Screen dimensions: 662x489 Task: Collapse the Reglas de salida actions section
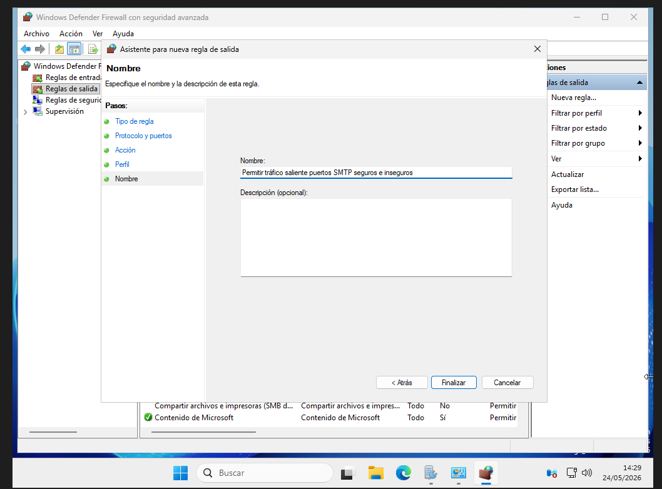(639, 83)
